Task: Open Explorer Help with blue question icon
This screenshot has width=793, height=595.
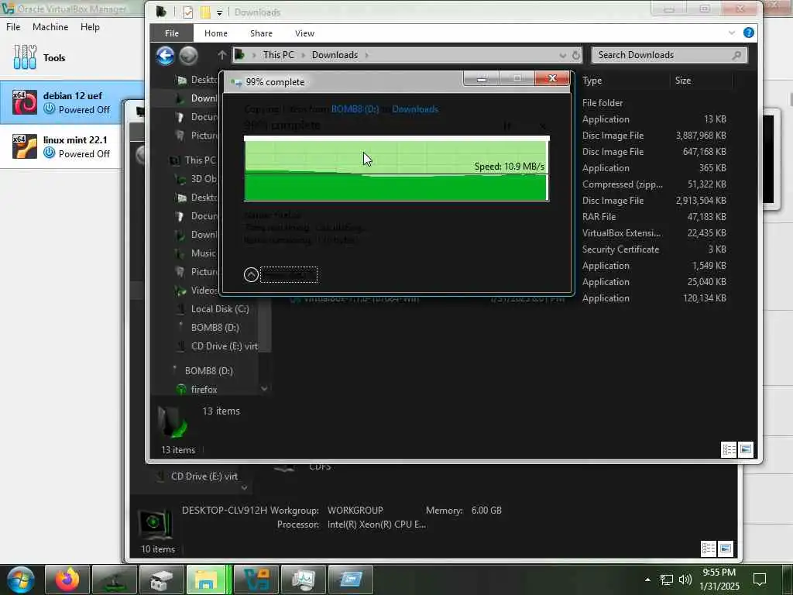Action: coord(749,33)
